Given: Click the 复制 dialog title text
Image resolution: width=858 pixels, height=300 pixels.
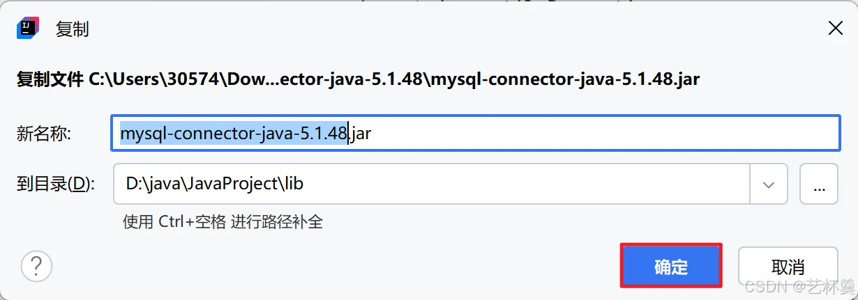Looking at the screenshot, I should [72, 29].
